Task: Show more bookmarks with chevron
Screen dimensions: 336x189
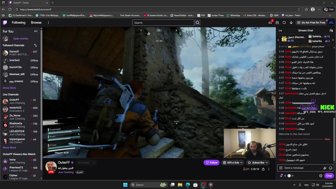Action: pos(330,15)
